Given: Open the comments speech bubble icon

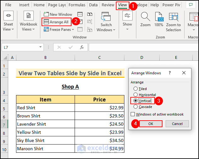Looking at the screenshot, I should click(x=190, y=5).
